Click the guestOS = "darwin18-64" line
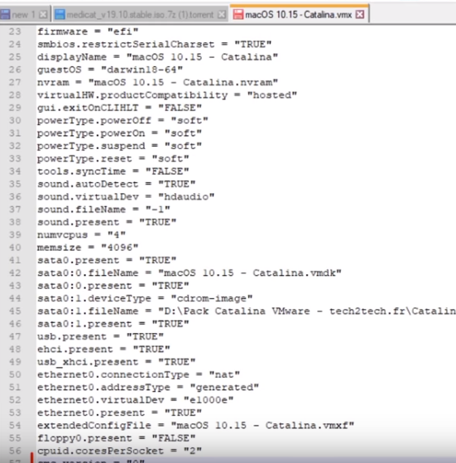The image size is (456, 463). click(110, 70)
